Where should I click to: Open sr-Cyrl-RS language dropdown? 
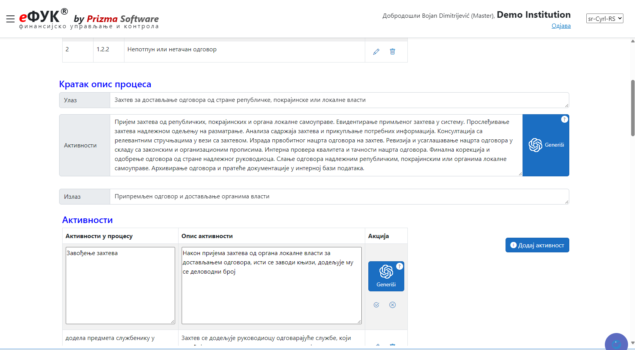point(604,19)
